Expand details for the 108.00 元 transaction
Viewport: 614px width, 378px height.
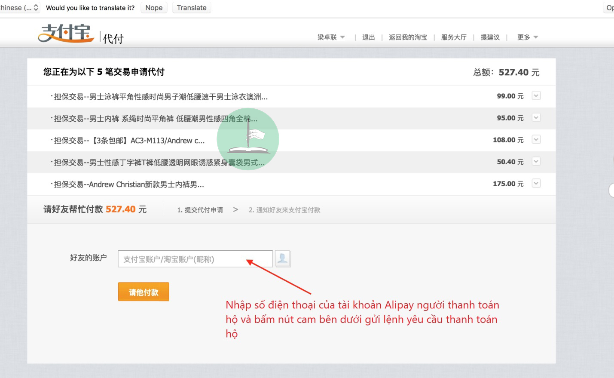point(536,140)
